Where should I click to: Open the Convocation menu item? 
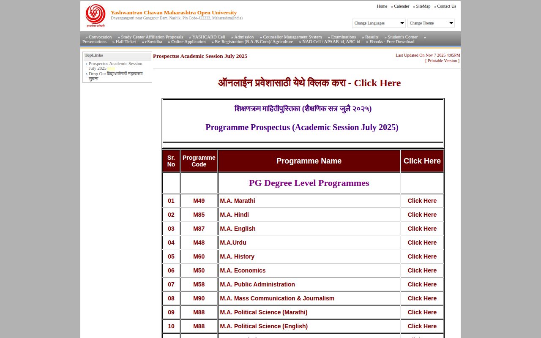[100, 37]
